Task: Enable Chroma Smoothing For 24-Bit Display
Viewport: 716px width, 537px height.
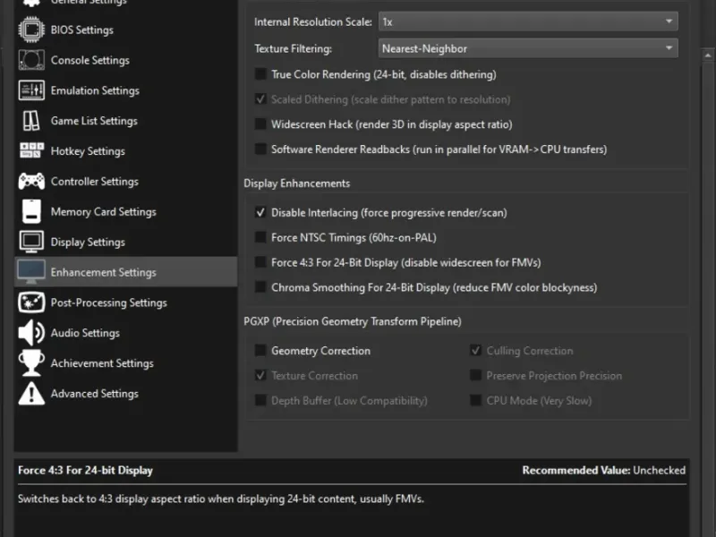Action: coord(261,288)
